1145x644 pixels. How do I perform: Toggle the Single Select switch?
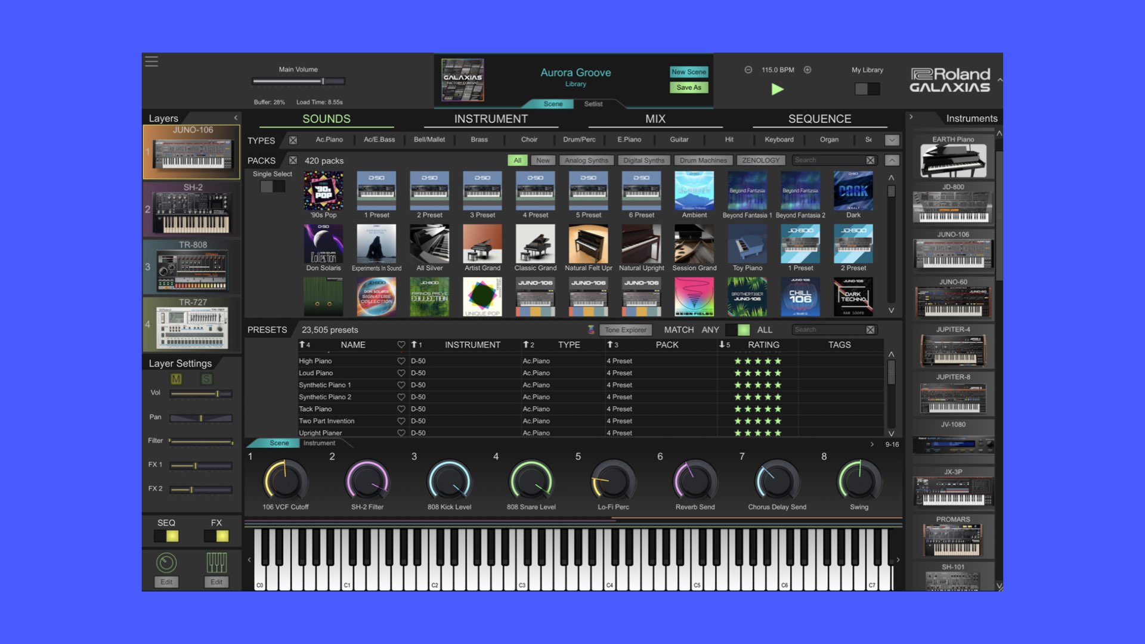(273, 187)
